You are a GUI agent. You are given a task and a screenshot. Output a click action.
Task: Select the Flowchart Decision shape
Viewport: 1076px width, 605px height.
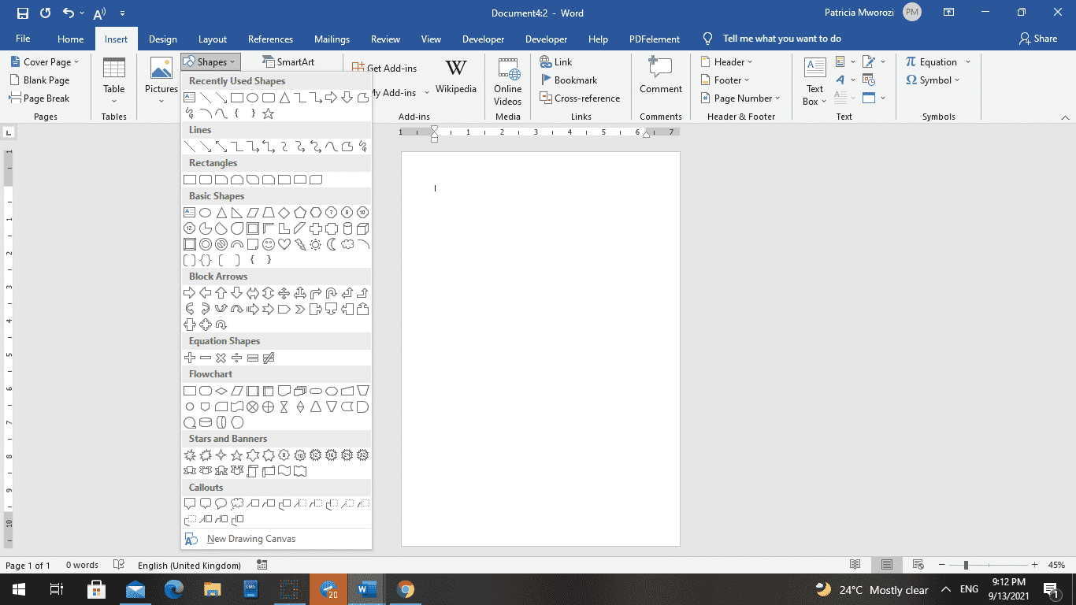pyautogui.click(x=221, y=391)
